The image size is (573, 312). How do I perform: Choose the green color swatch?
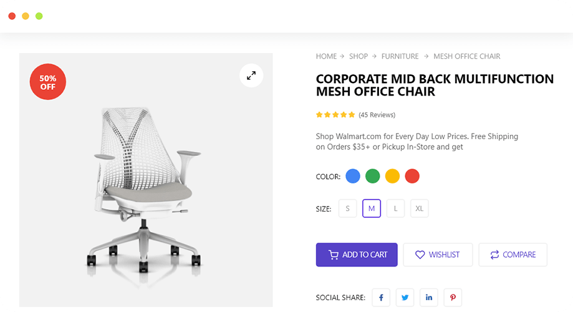point(372,176)
